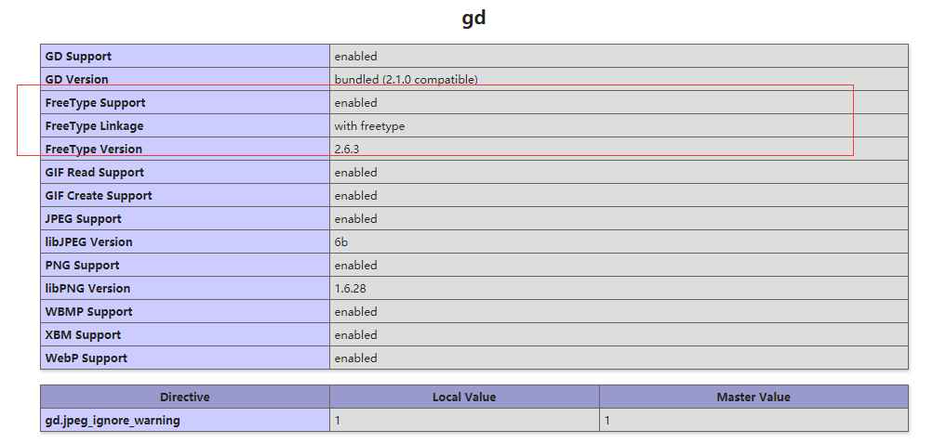Click the 'GIF Create Support' label
946x443 pixels.
[x=99, y=196]
